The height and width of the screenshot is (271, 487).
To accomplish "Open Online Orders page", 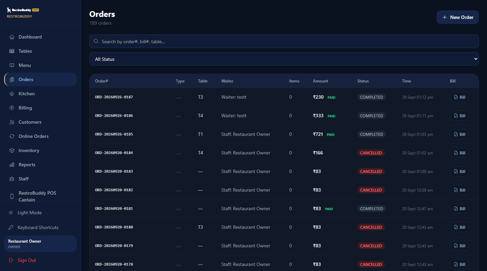I will [40, 136].
